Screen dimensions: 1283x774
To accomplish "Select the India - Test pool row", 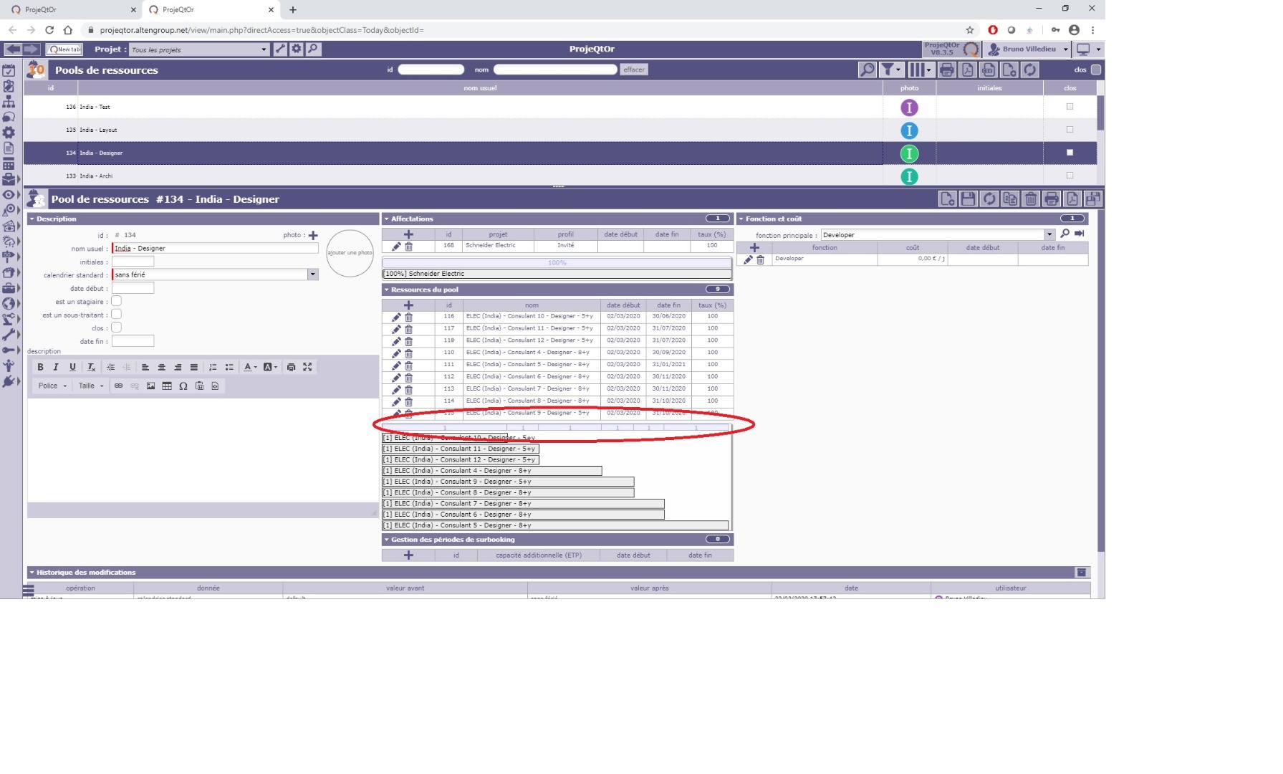I will click(x=560, y=107).
